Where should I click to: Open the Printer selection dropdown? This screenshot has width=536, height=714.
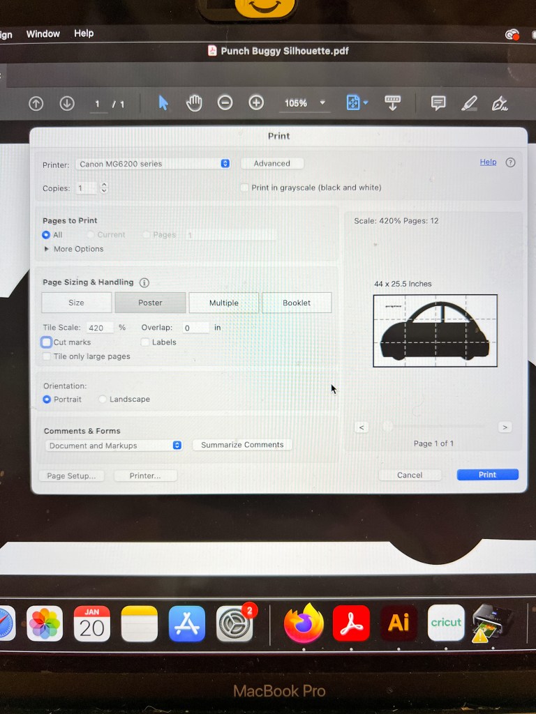tap(153, 164)
